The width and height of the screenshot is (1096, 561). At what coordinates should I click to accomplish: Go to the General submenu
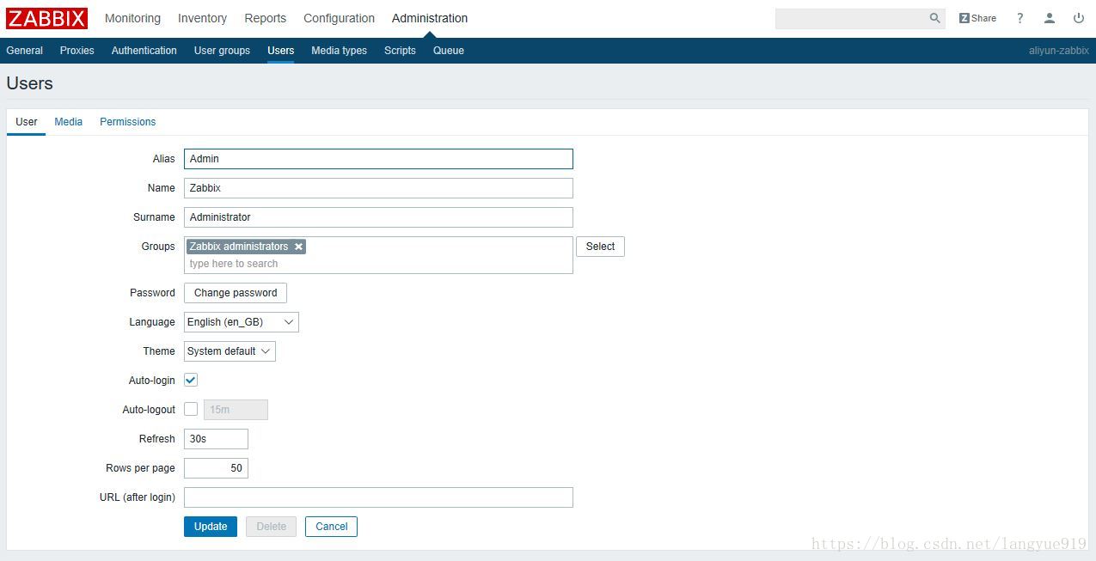tap(24, 51)
